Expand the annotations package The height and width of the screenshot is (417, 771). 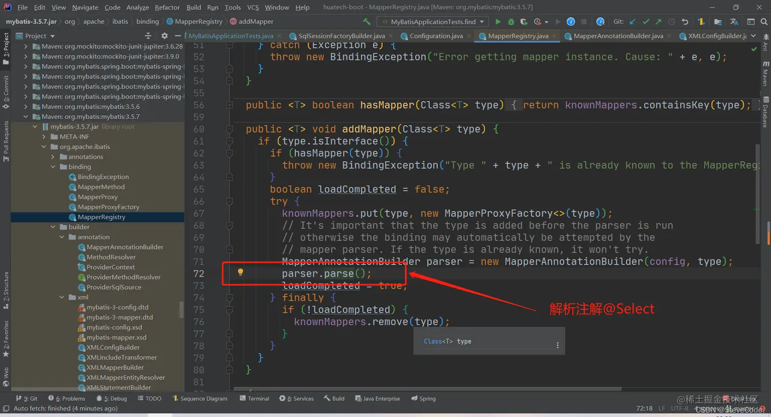[x=53, y=157]
